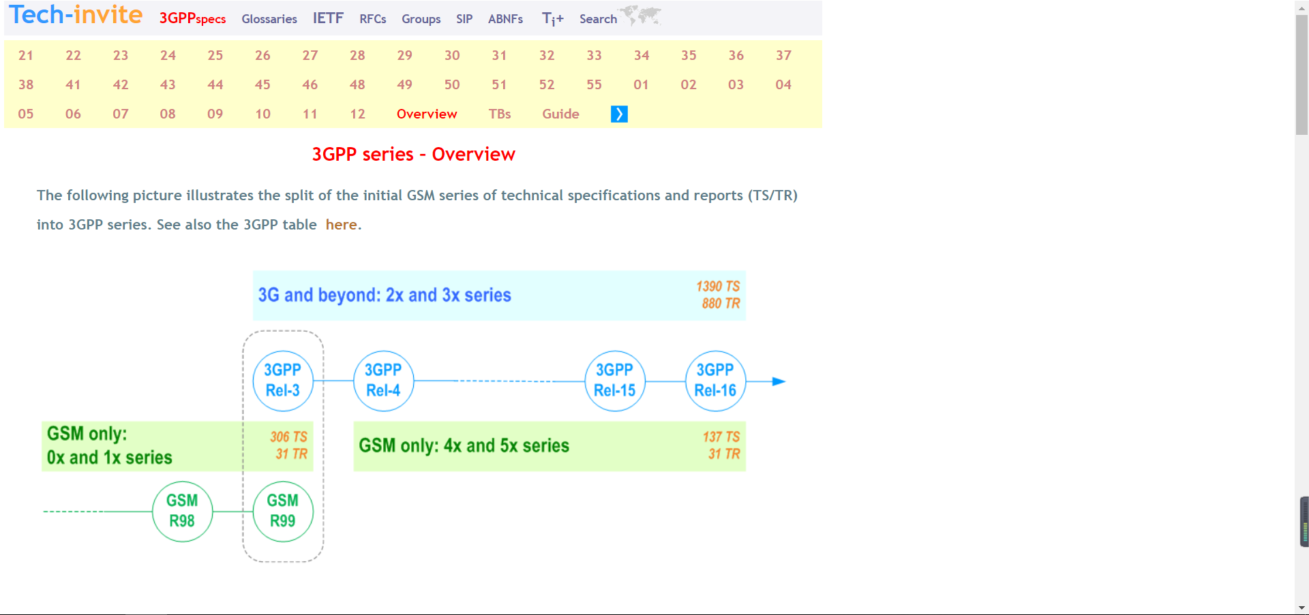Open the Groups menu item
The image size is (1309, 615).
click(421, 19)
